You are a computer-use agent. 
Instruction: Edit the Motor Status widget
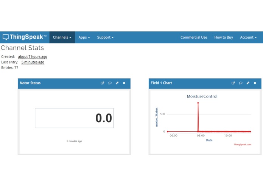coord(117,83)
